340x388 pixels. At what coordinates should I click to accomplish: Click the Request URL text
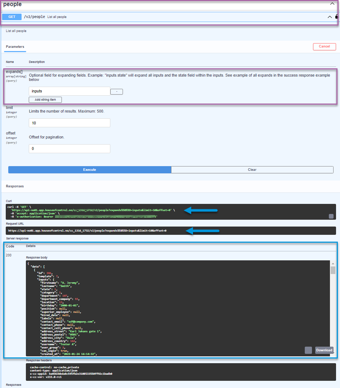(87, 230)
